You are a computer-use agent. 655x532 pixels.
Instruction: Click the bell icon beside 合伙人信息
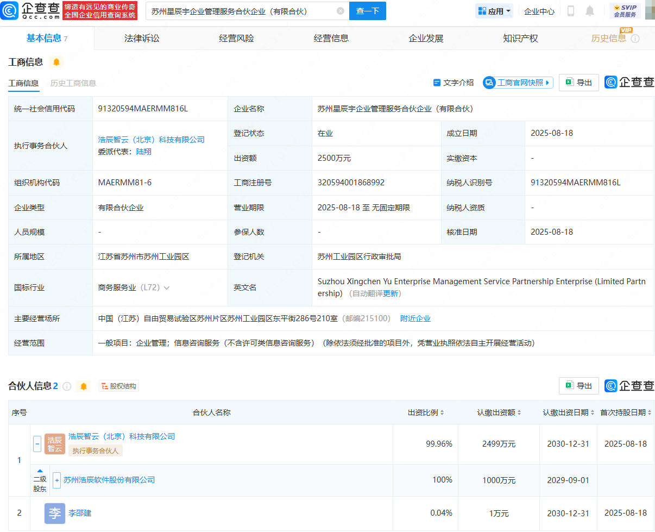[x=84, y=386]
